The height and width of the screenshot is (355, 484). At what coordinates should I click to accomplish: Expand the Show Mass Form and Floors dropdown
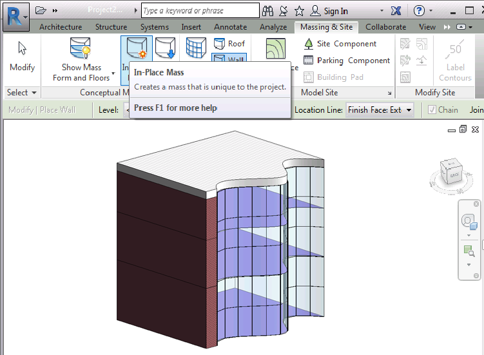coord(113,74)
